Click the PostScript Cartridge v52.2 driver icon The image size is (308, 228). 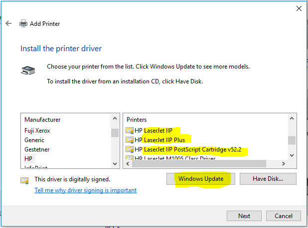point(130,150)
